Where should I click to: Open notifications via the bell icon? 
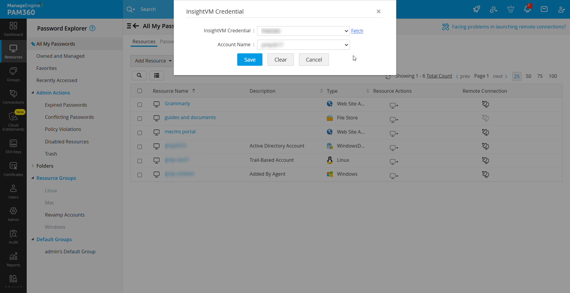pos(528,9)
